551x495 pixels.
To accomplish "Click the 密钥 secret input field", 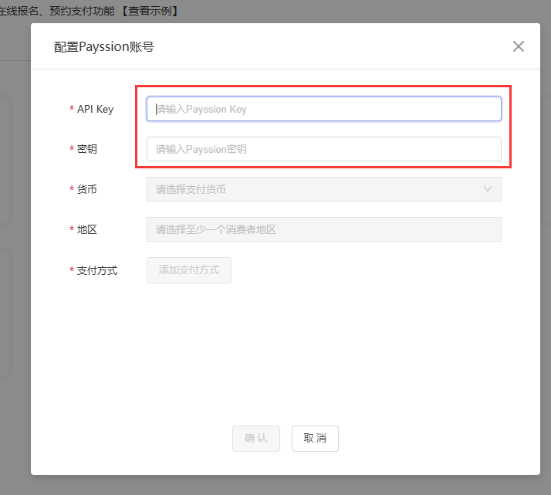I will click(x=323, y=149).
